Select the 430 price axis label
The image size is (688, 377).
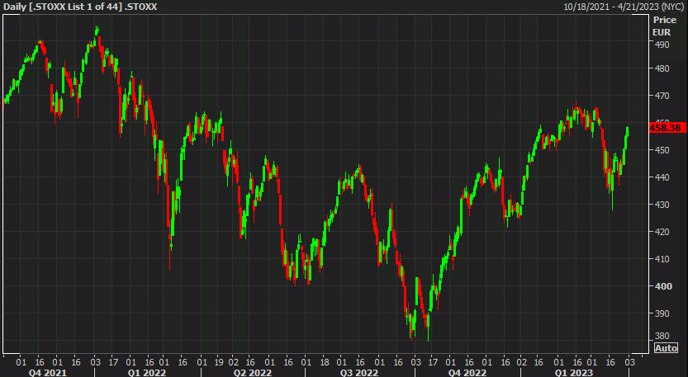click(x=662, y=205)
